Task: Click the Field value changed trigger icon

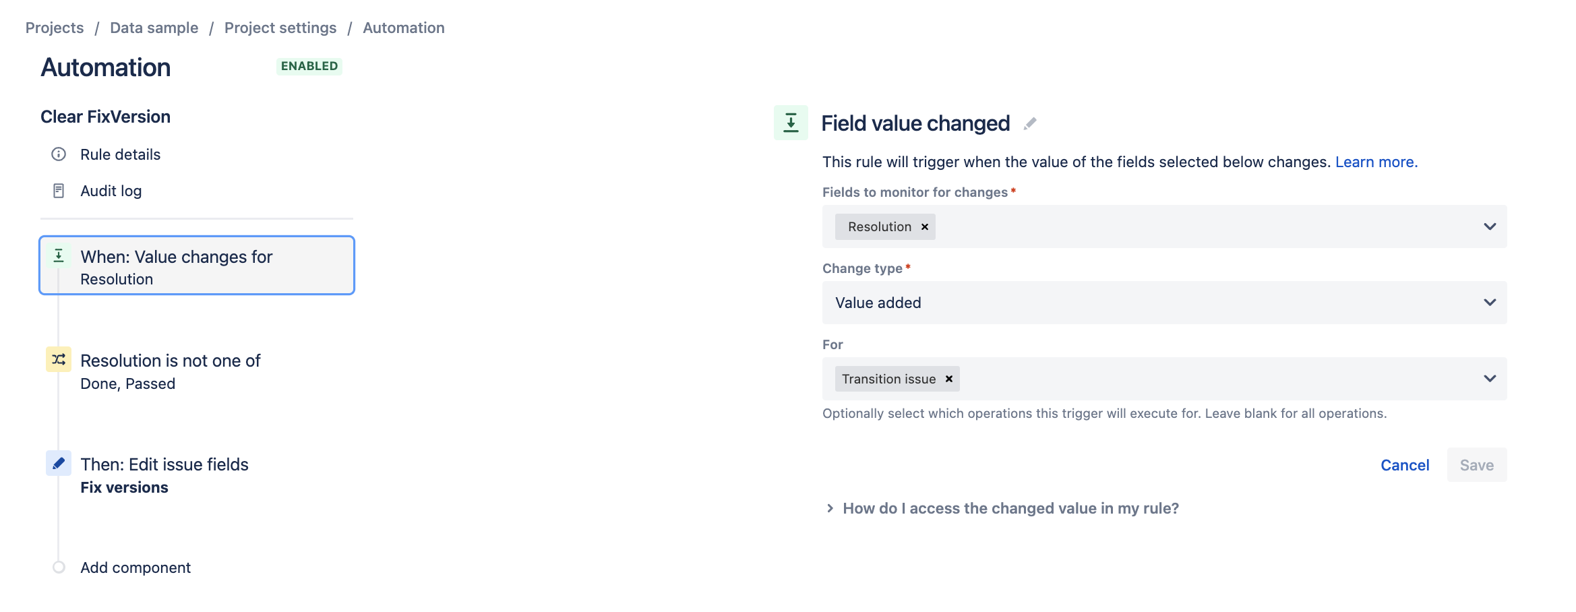Action: coord(791,123)
